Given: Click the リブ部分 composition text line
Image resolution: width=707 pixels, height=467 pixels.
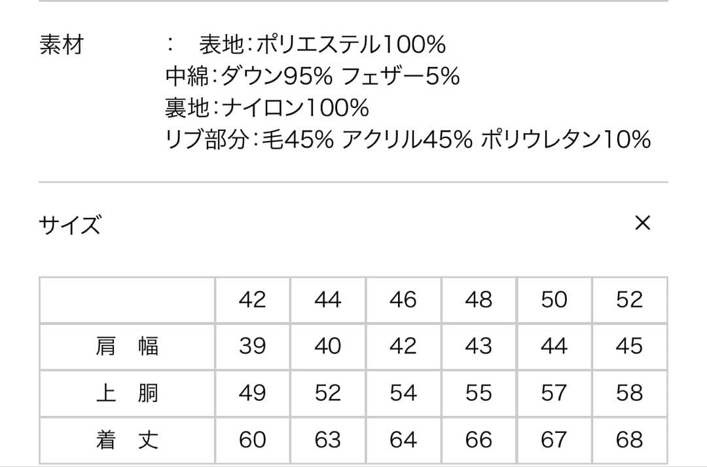Looking at the screenshot, I should tap(406, 139).
